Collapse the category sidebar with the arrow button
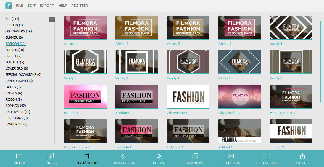 click(x=52, y=19)
